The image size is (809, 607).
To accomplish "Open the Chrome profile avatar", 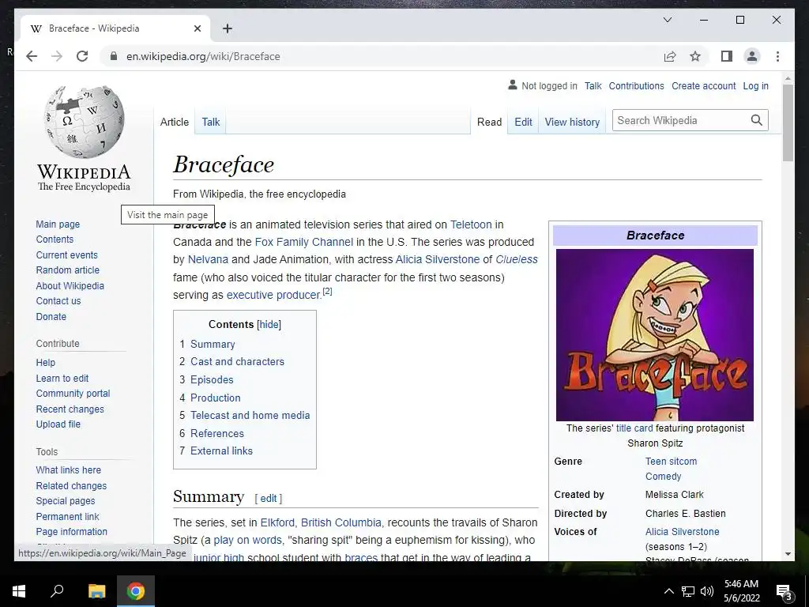I will tap(752, 56).
